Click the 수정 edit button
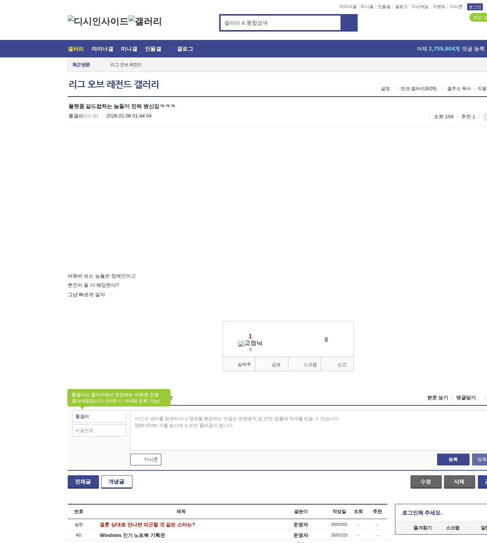 [426, 482]
